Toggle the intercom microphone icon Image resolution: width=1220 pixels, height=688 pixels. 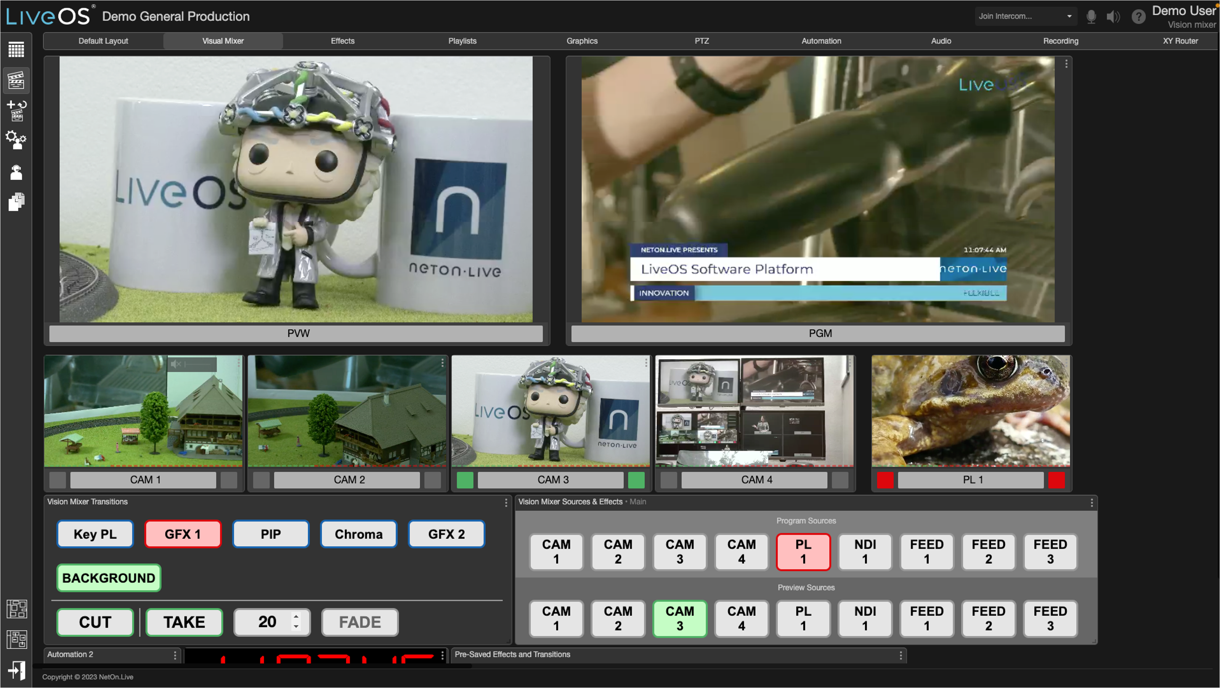coord(1091,16)
